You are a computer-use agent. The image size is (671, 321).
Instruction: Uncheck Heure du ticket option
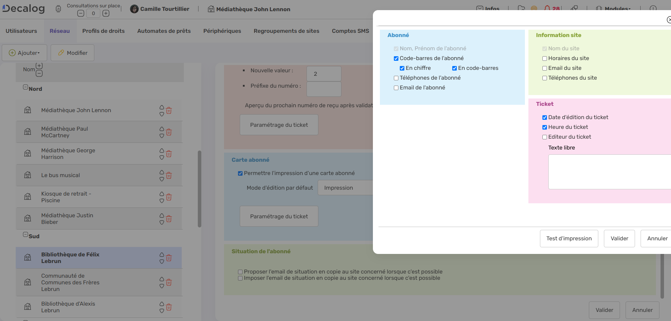click(544, 127)
